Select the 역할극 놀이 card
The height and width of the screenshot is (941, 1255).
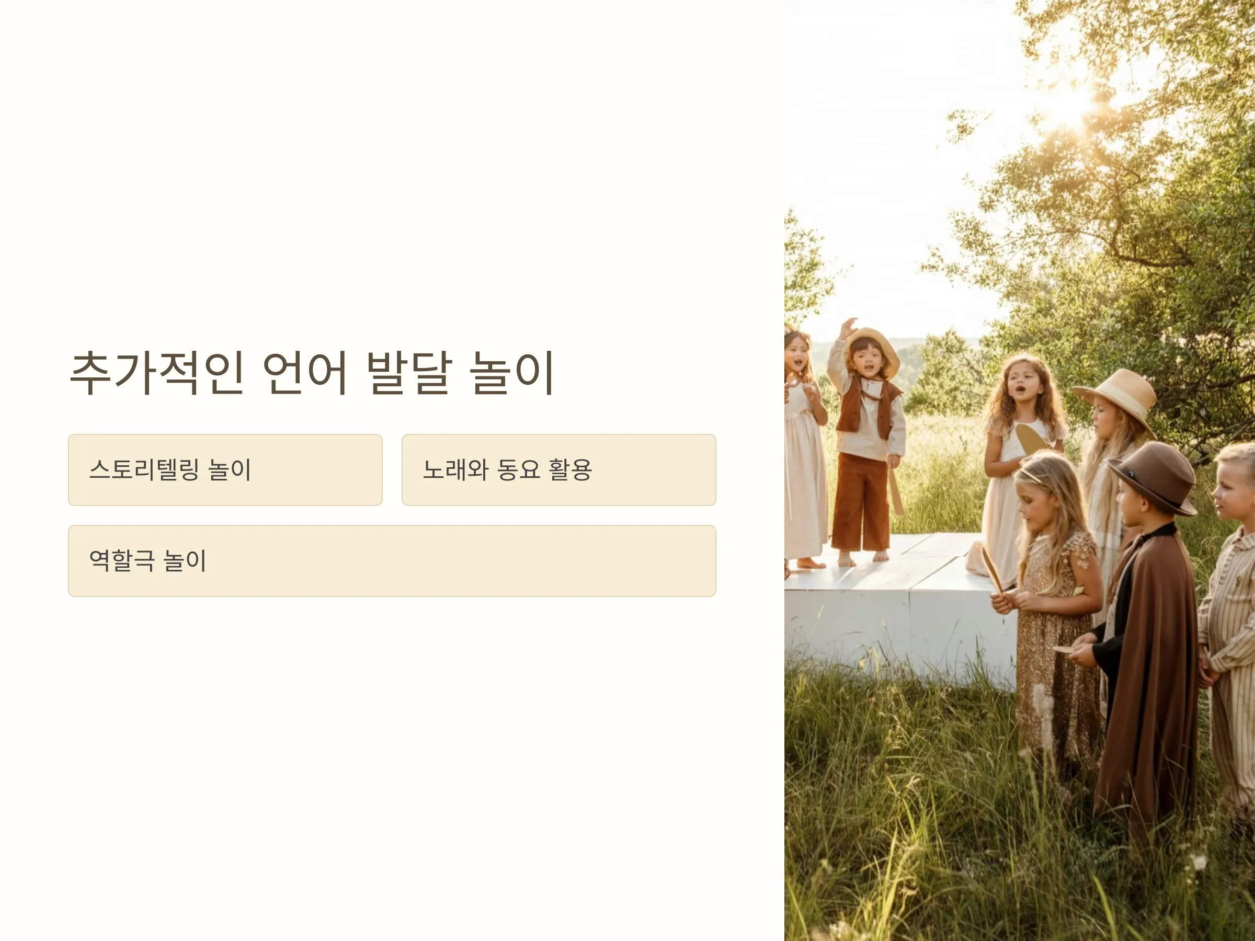click(392, 561)
